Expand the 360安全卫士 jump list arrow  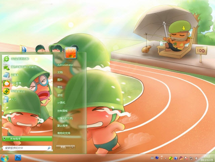pyautogui.click(x=49, y=91)
